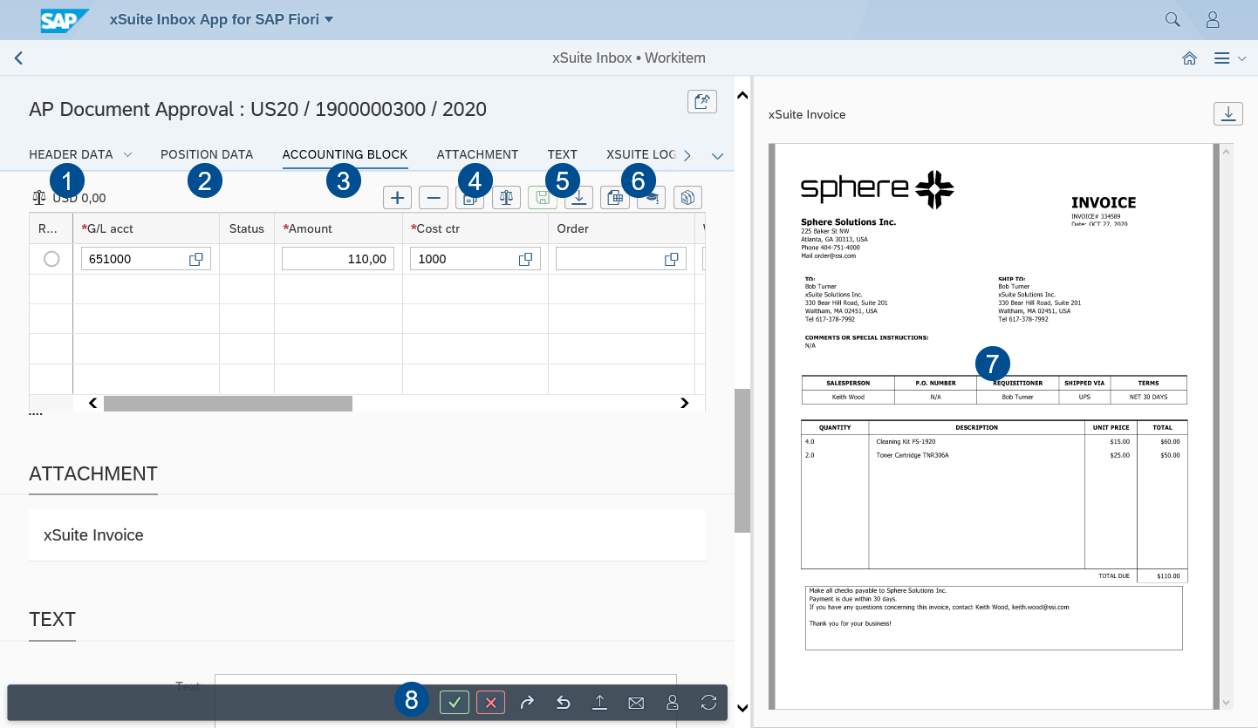Screen dimensions: 1258x728
Task: Reject the document with red X
Action: (489, 702)
